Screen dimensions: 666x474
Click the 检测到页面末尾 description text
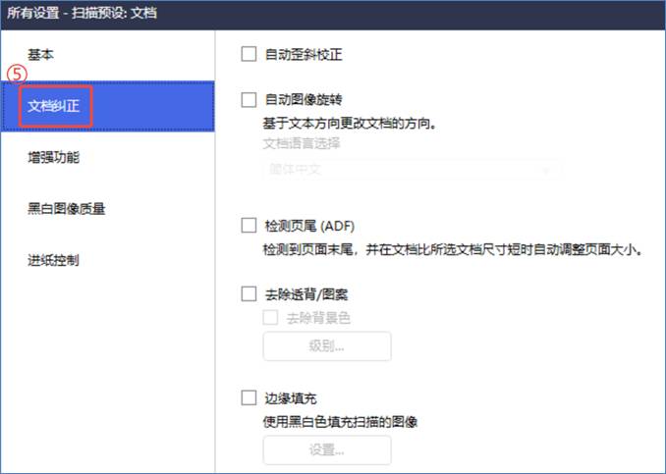point(453,250)
